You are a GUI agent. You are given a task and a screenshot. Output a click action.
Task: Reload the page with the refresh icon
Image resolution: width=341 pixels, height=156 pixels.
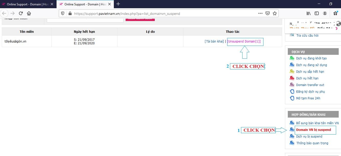tap(21, 13)
